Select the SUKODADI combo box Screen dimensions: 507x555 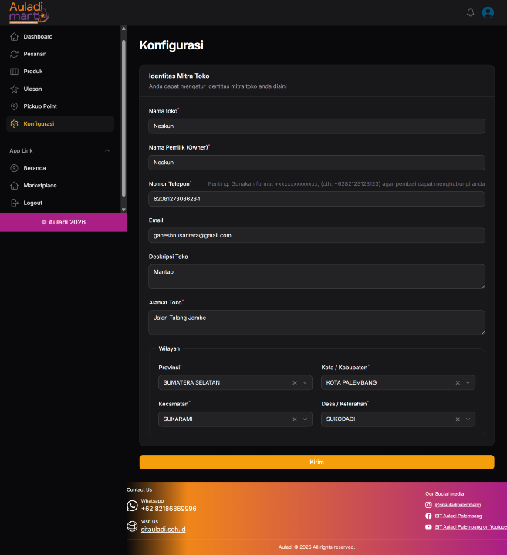[398, 419]
